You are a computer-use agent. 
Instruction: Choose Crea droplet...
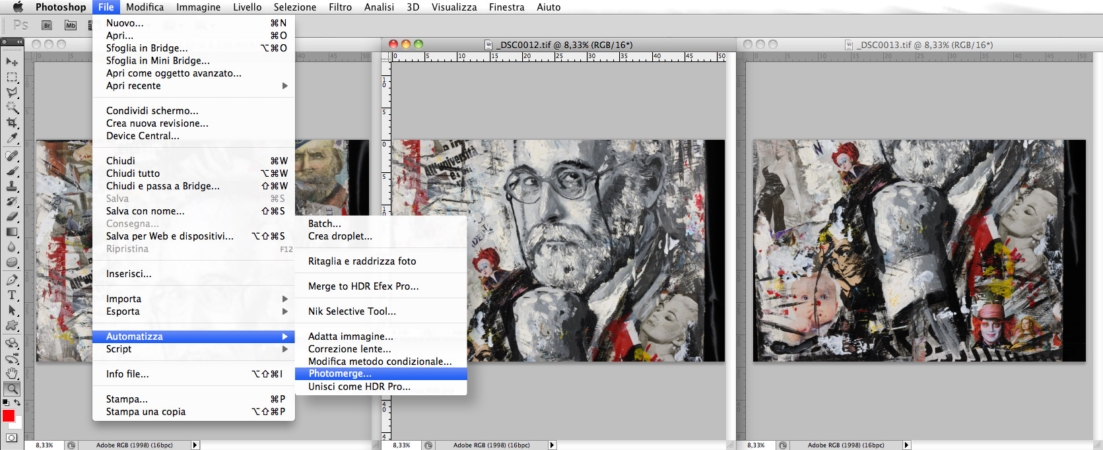pos(381,236)
